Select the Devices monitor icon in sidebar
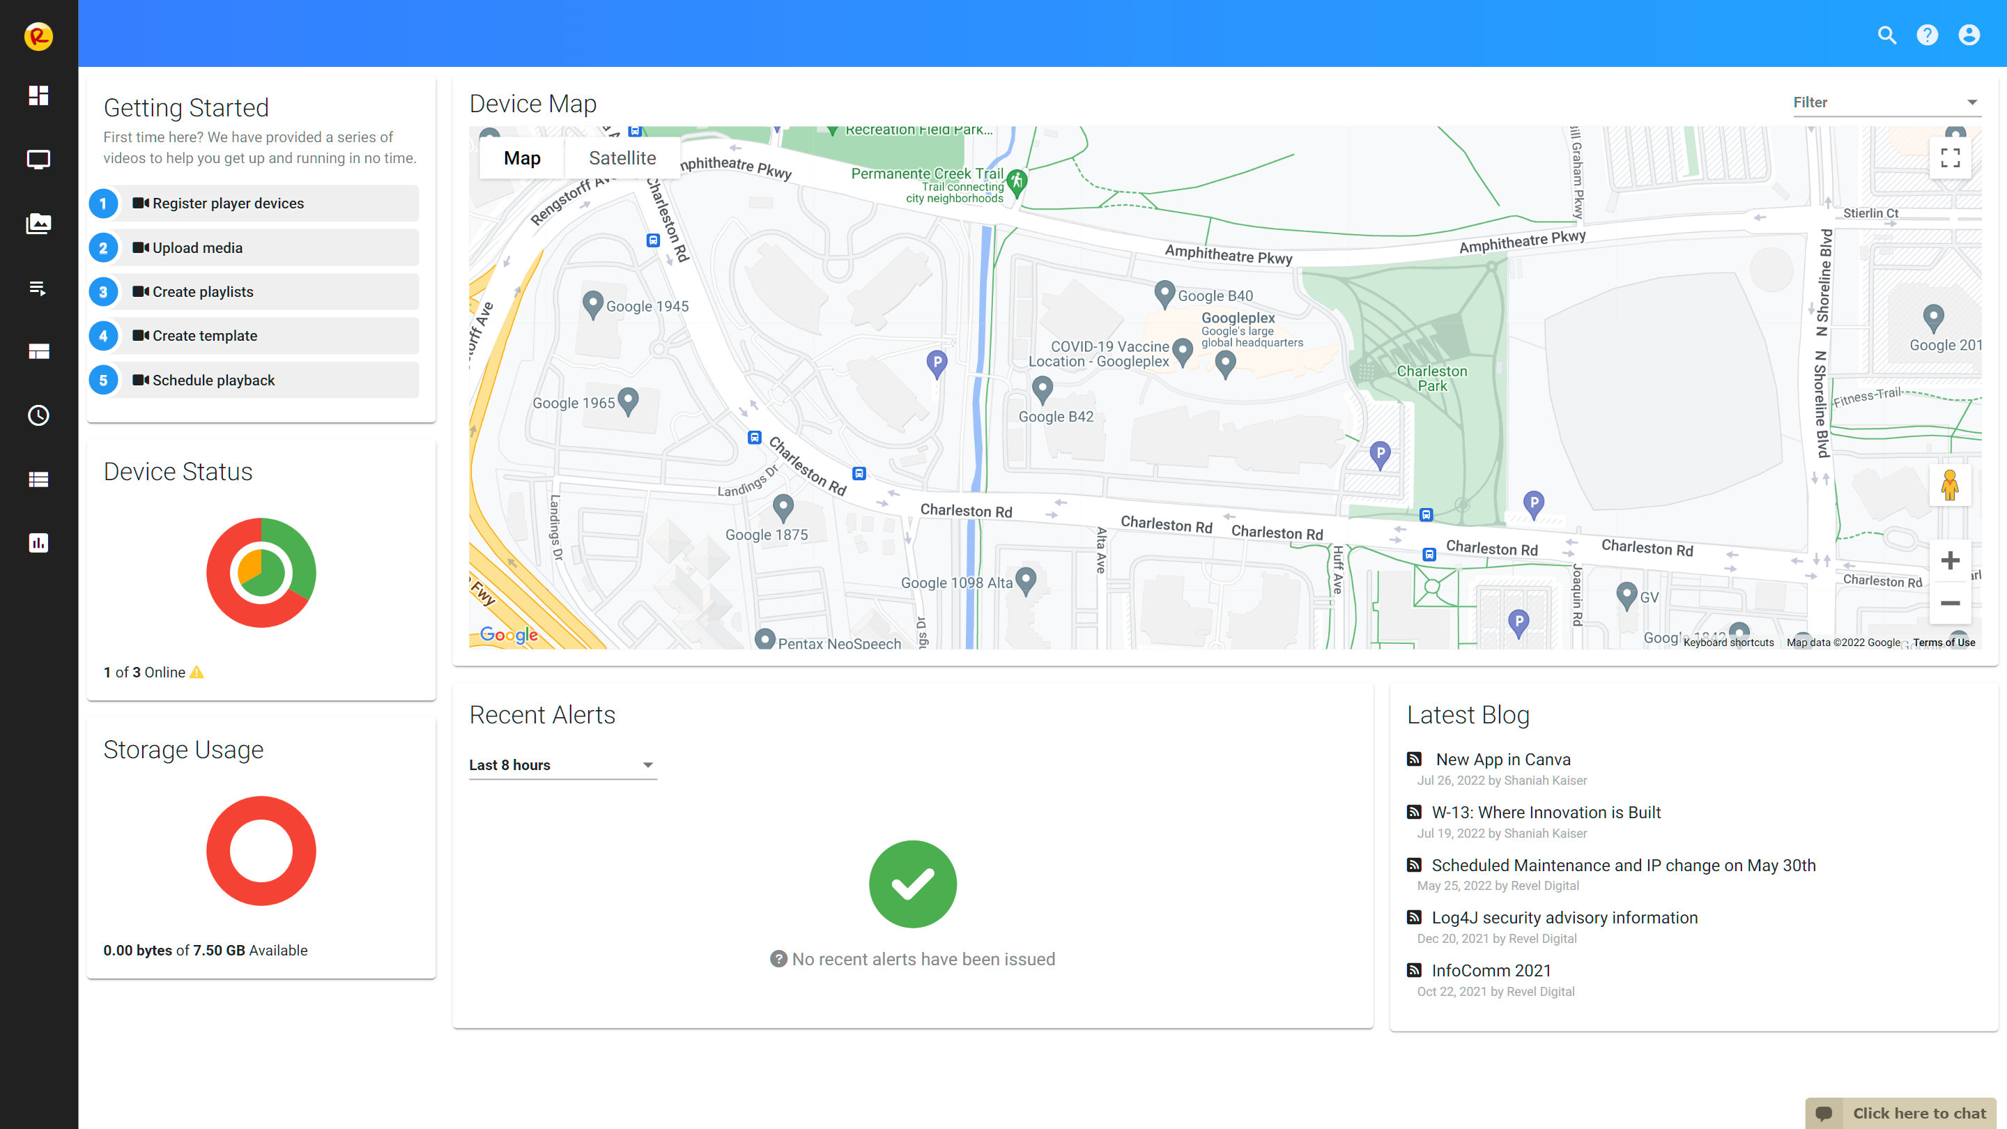The image size is (2007, 1129). click(x=38, y=159)
